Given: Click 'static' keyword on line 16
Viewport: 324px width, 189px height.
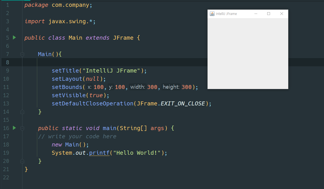Looking at the screenshot, I should click(x=72, y=128).
